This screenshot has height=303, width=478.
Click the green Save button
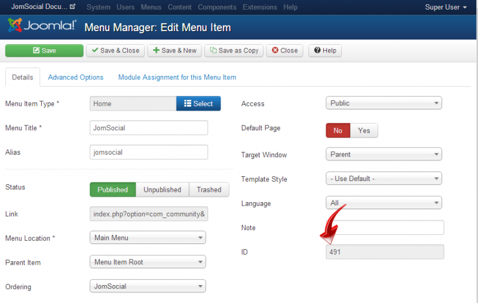[x=44, y=51]
